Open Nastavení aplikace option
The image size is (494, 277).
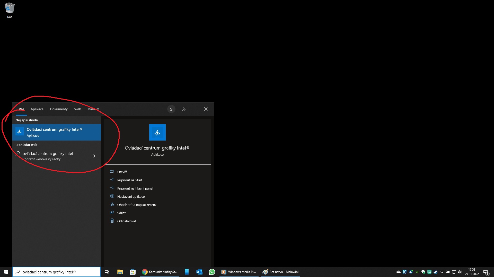(131, 196)
